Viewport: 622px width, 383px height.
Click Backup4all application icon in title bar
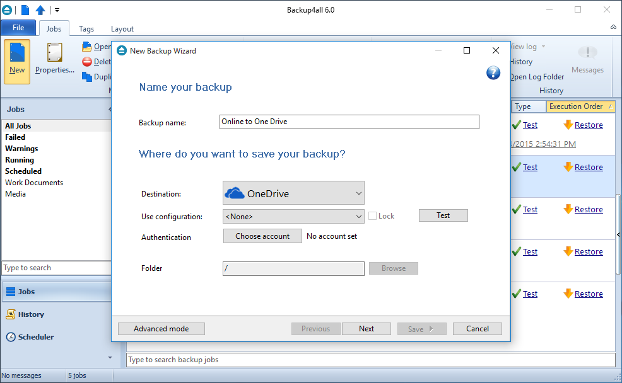[7, 10]
